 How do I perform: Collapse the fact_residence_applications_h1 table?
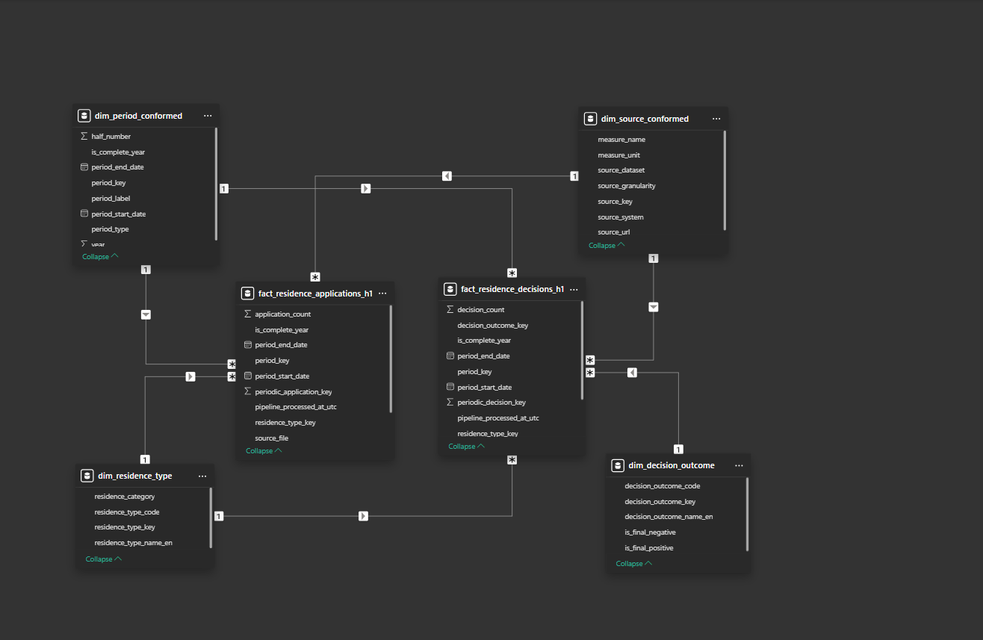pyautogui.click(x=264, y=450)
